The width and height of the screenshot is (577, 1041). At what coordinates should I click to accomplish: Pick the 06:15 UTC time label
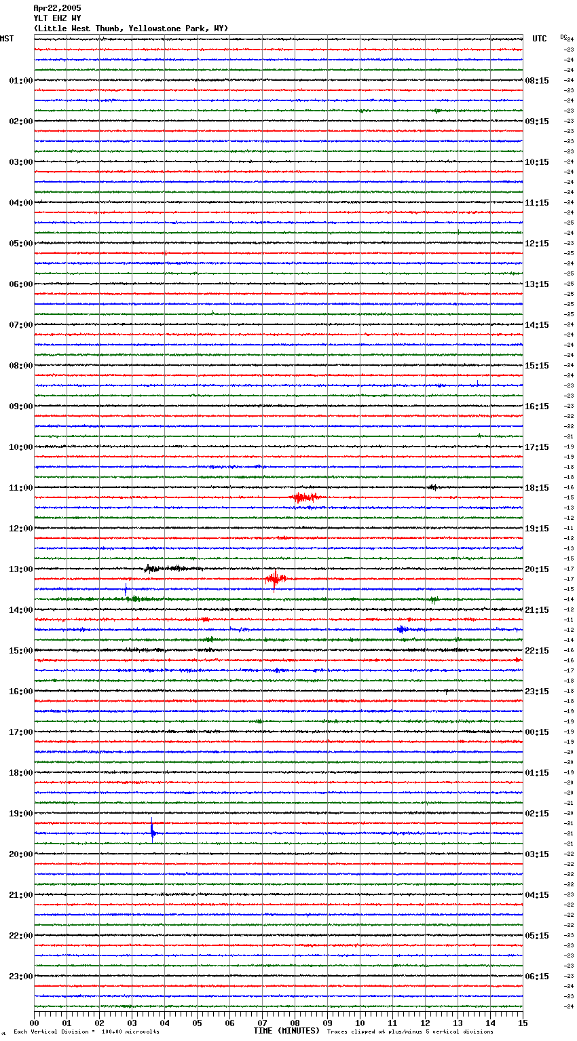click(x=537, y=977)
